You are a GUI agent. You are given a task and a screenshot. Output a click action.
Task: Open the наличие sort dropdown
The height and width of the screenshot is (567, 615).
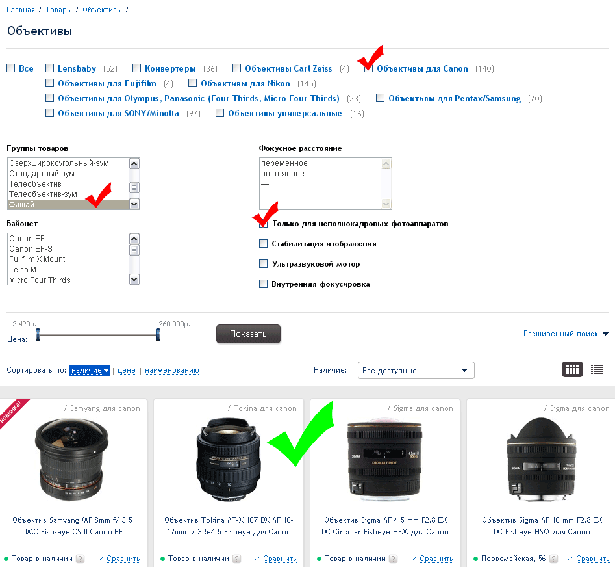click(x=90, y=370)
